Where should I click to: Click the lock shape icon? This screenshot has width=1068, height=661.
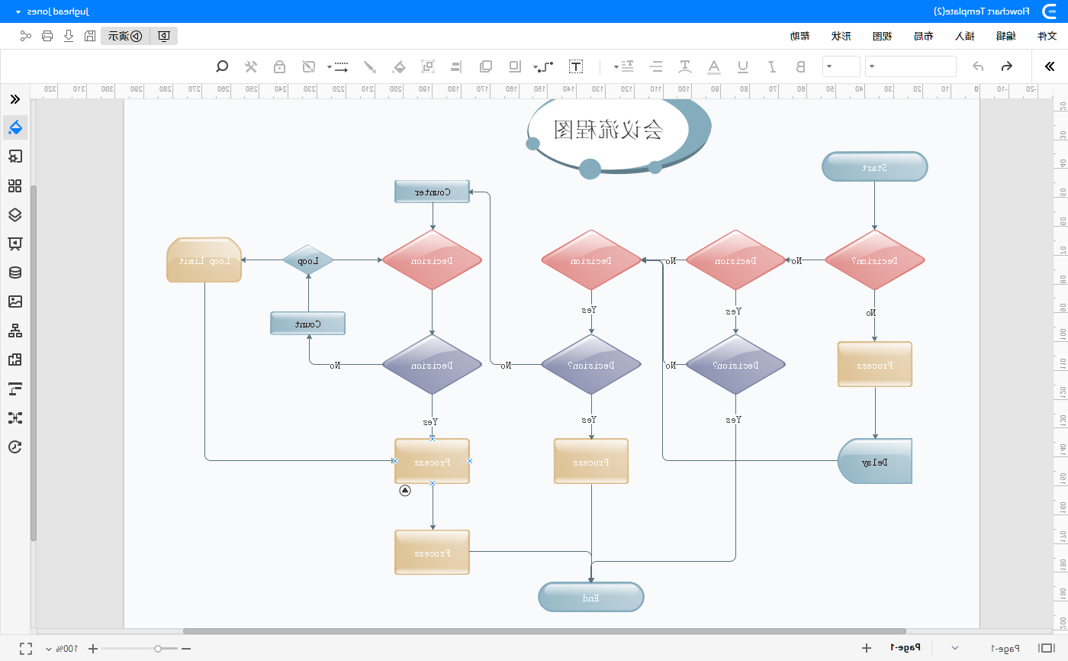(280, 66)
